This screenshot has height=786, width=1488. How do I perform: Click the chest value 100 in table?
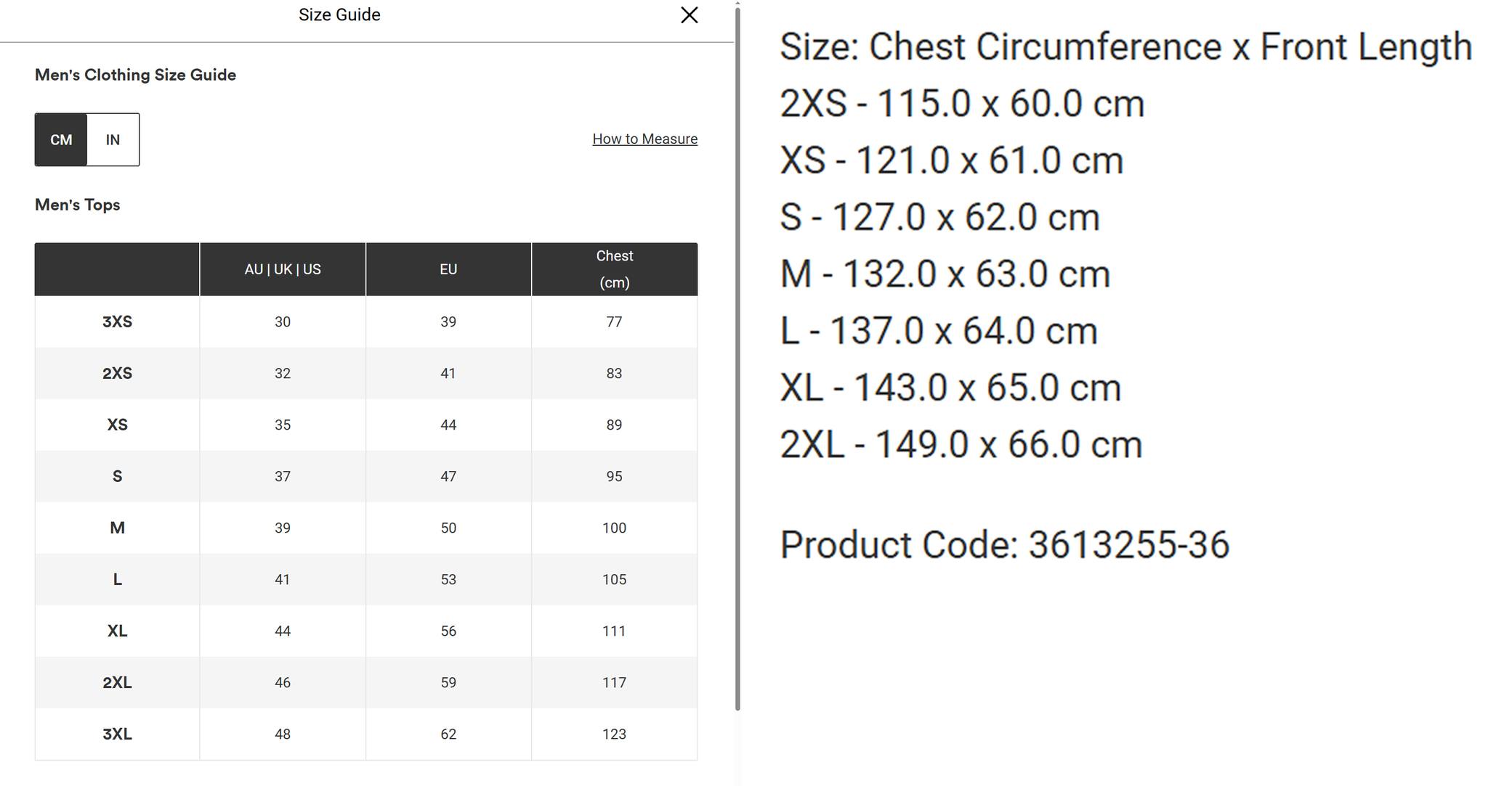tap(614, 528)
